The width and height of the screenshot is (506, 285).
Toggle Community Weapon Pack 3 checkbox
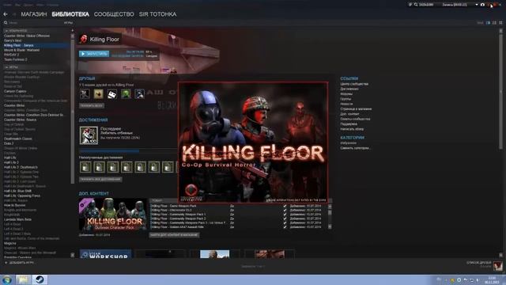click(285, 222)
